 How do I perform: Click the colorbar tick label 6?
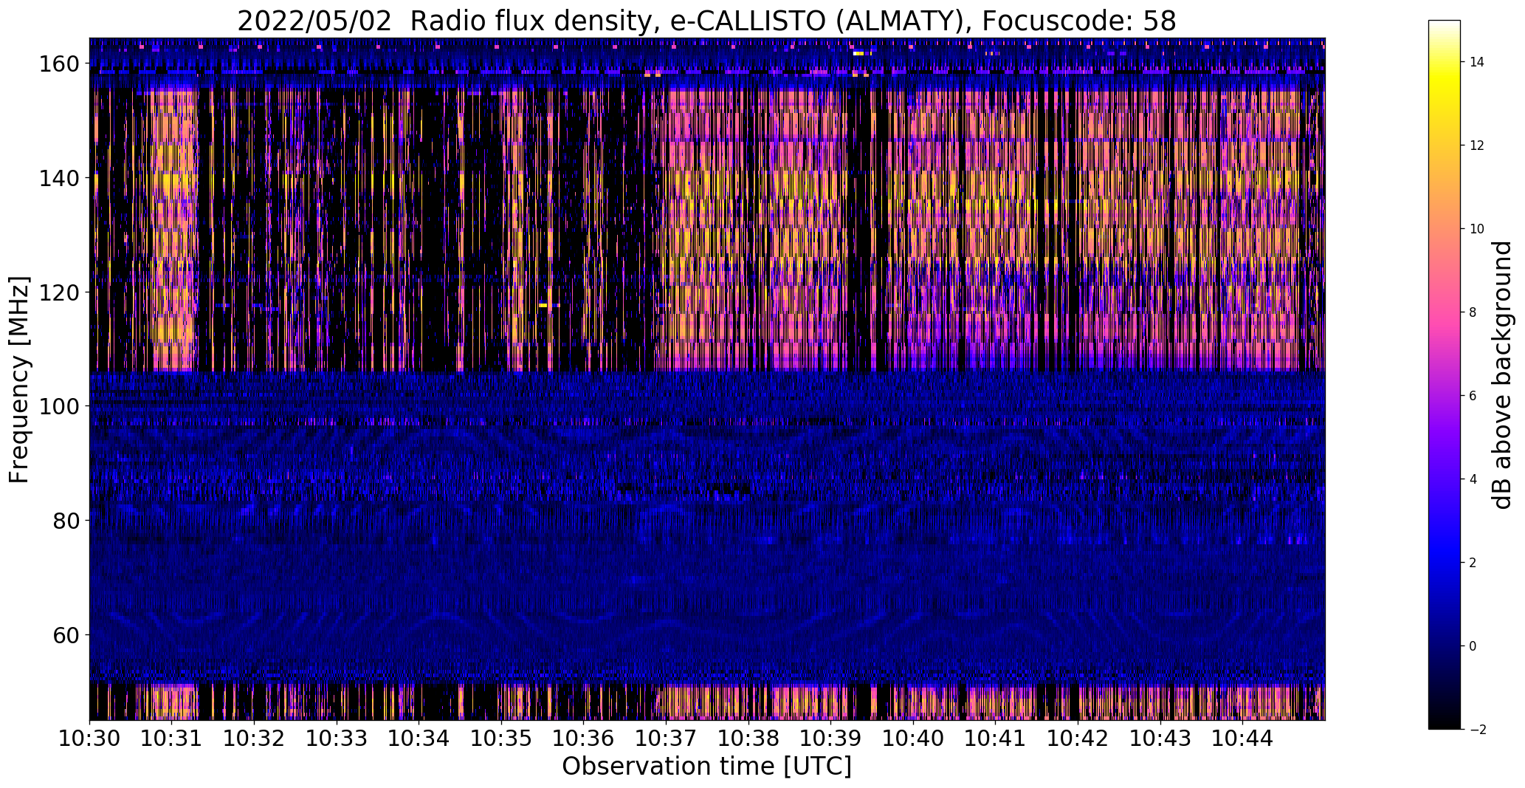[x=1473, y=396]
